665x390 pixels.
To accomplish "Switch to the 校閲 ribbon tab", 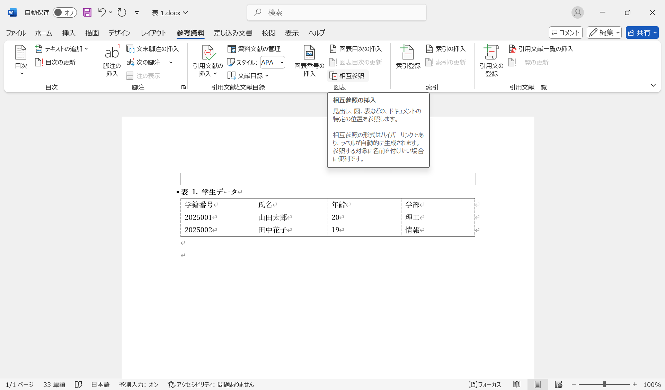I will point(269,33).
